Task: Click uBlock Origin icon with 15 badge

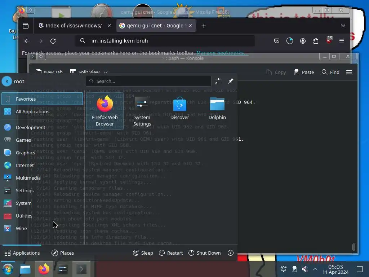Action: pyautogui.click(x=329, y=40)
